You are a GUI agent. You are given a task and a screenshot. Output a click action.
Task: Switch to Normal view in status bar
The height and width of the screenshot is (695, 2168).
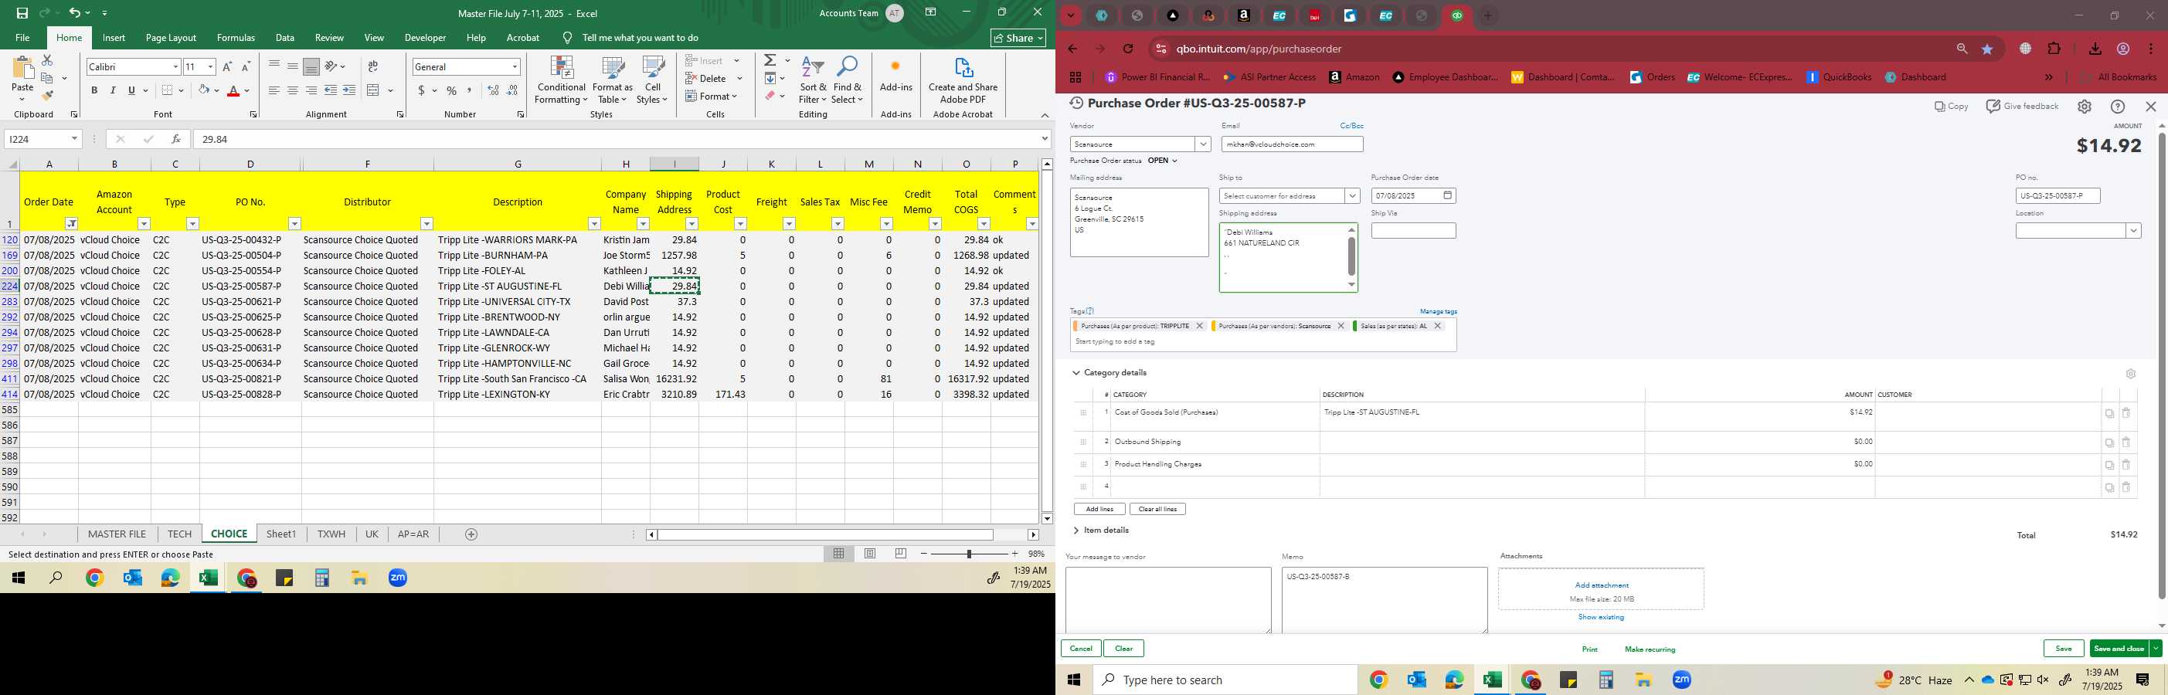[838, 554]
